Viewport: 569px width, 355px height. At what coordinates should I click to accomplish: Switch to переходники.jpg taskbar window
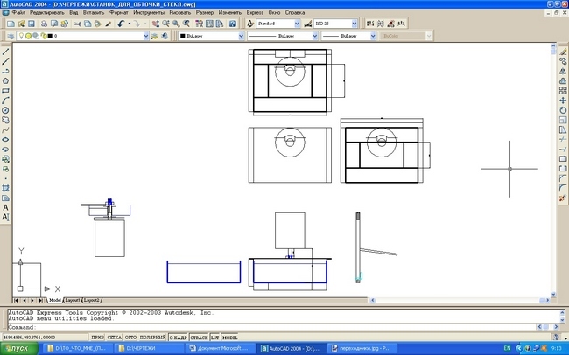pos(362,349)
